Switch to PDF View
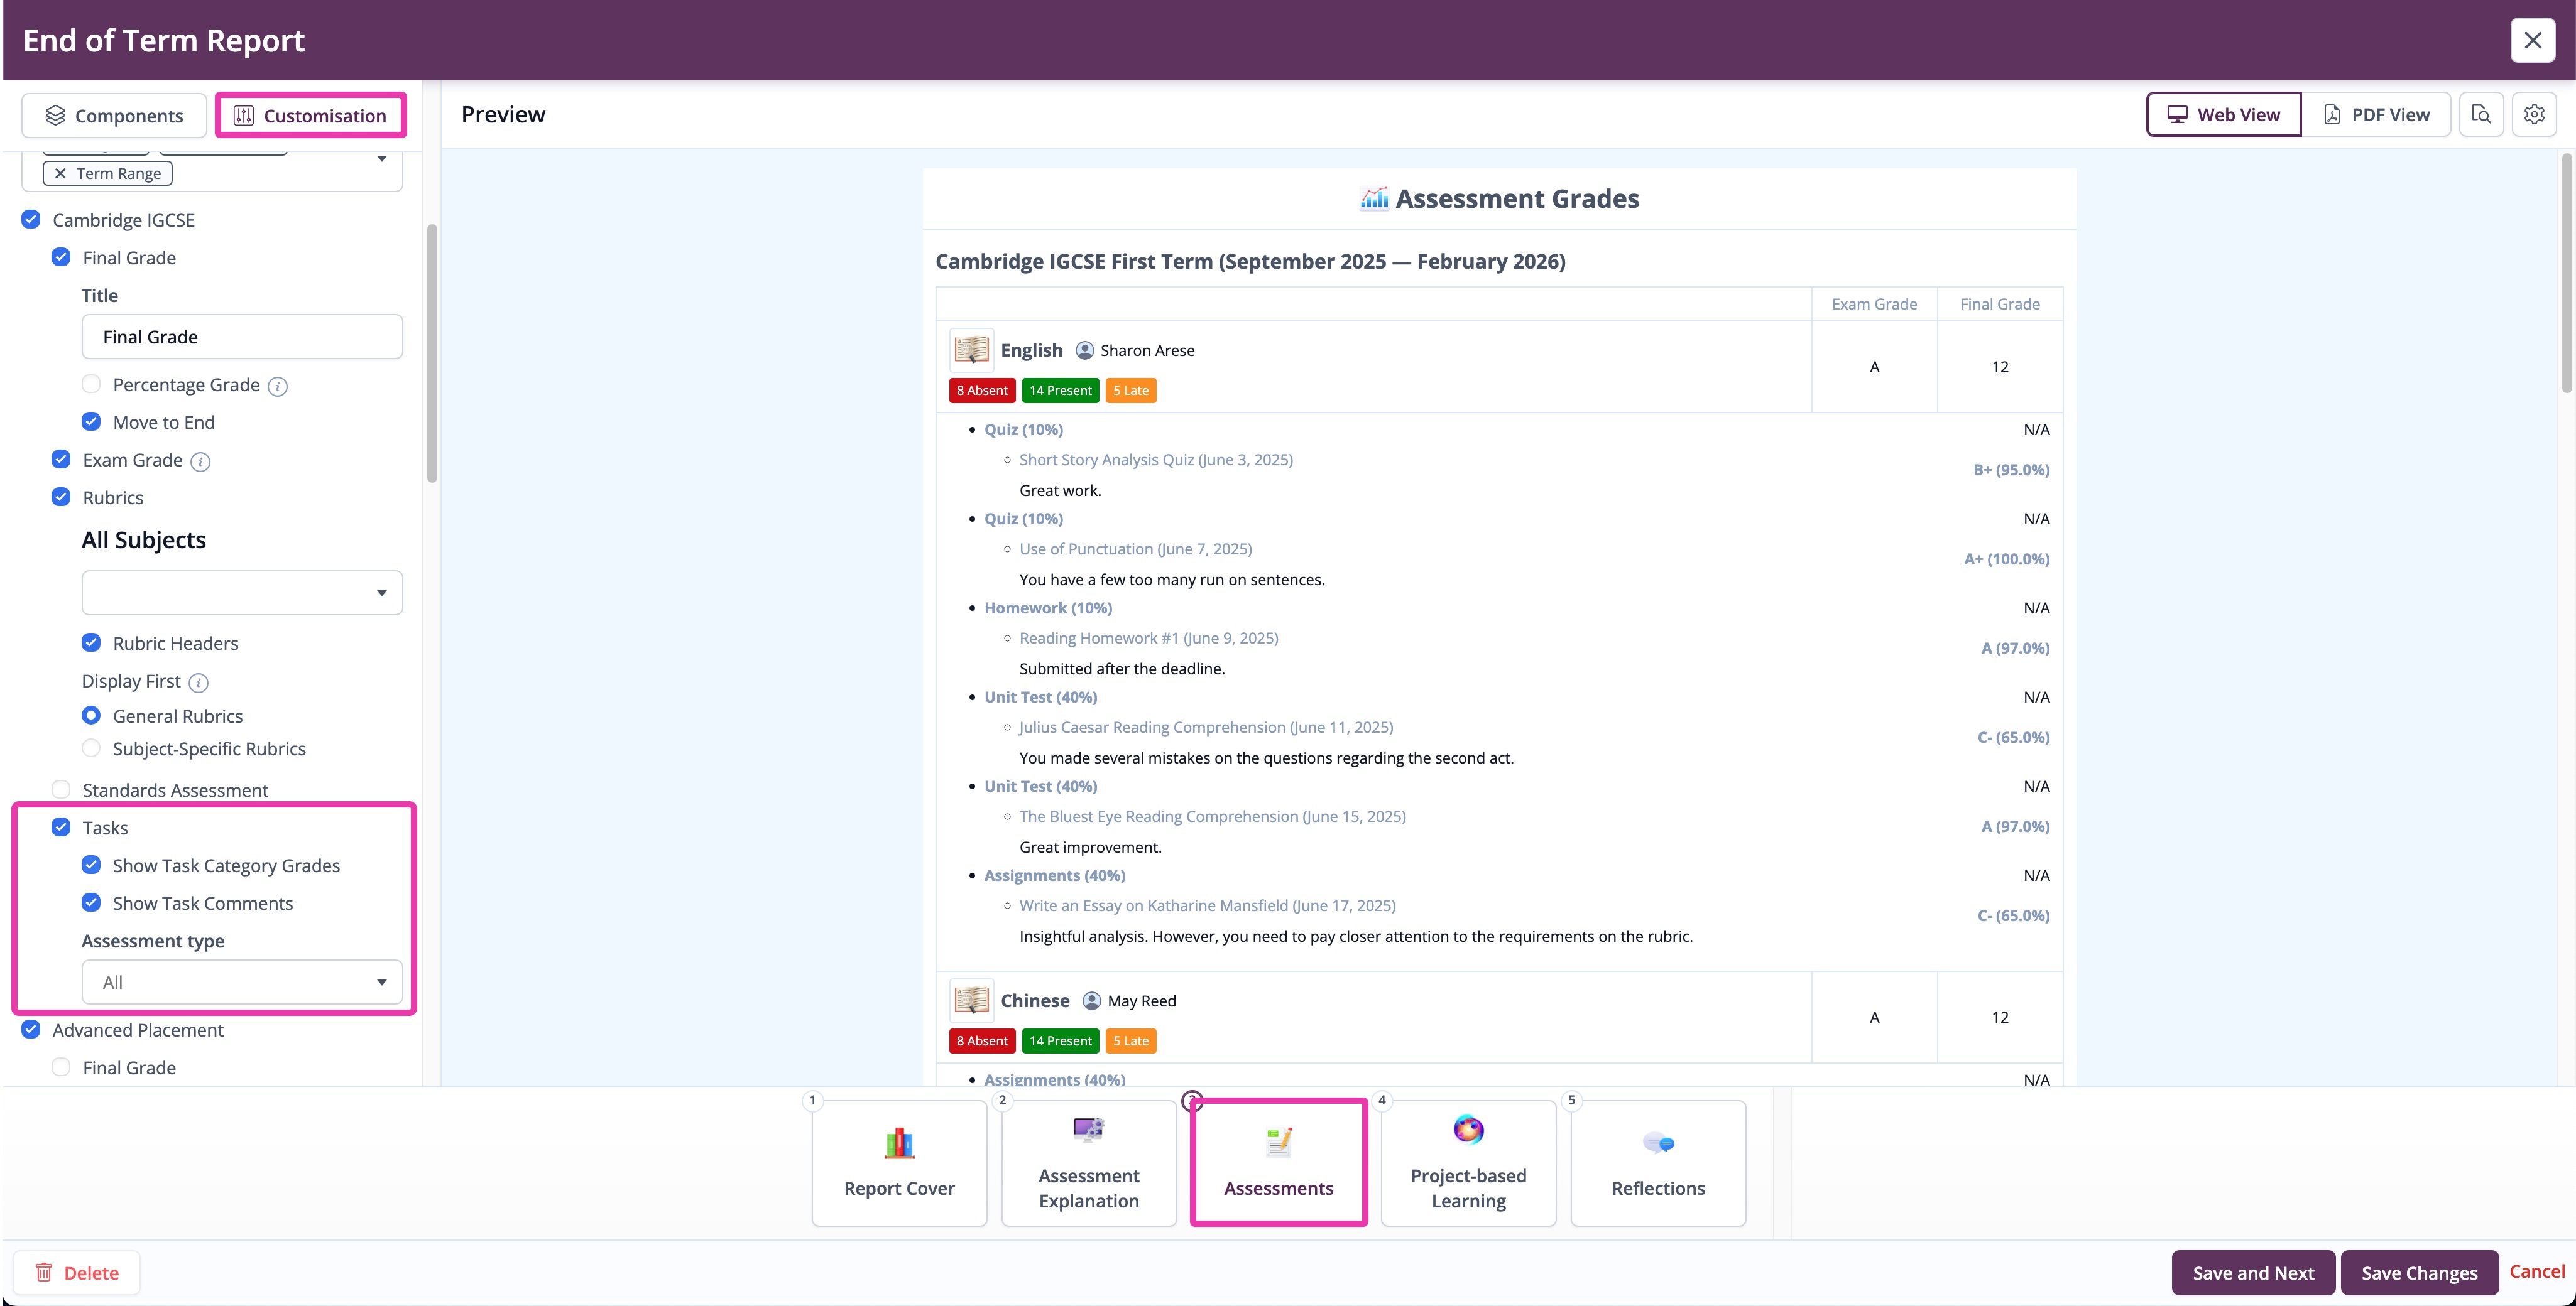The image size is (2576, 1306). 2377,114
